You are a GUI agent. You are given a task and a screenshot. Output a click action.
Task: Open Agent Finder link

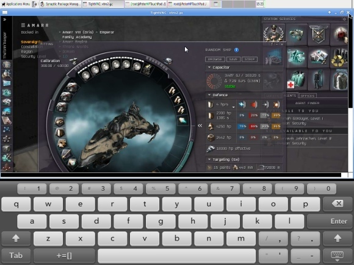pyautogui.click(x=307, y=103)
